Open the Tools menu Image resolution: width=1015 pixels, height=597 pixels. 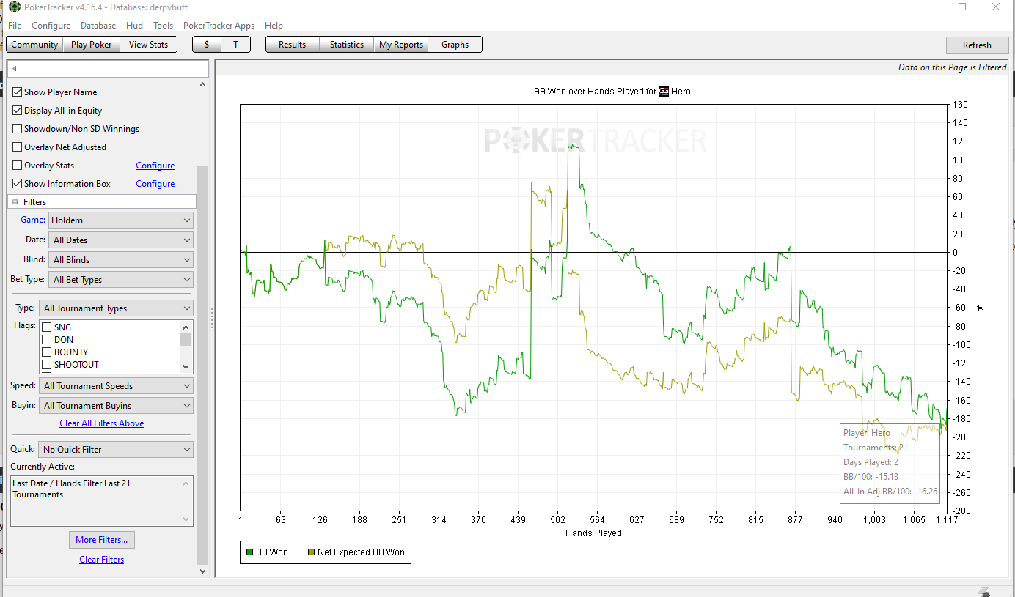click(164, 26)
